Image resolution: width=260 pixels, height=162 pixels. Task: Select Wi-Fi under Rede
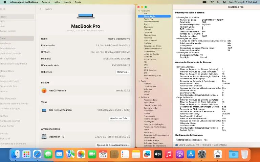[x=146, y=94]
